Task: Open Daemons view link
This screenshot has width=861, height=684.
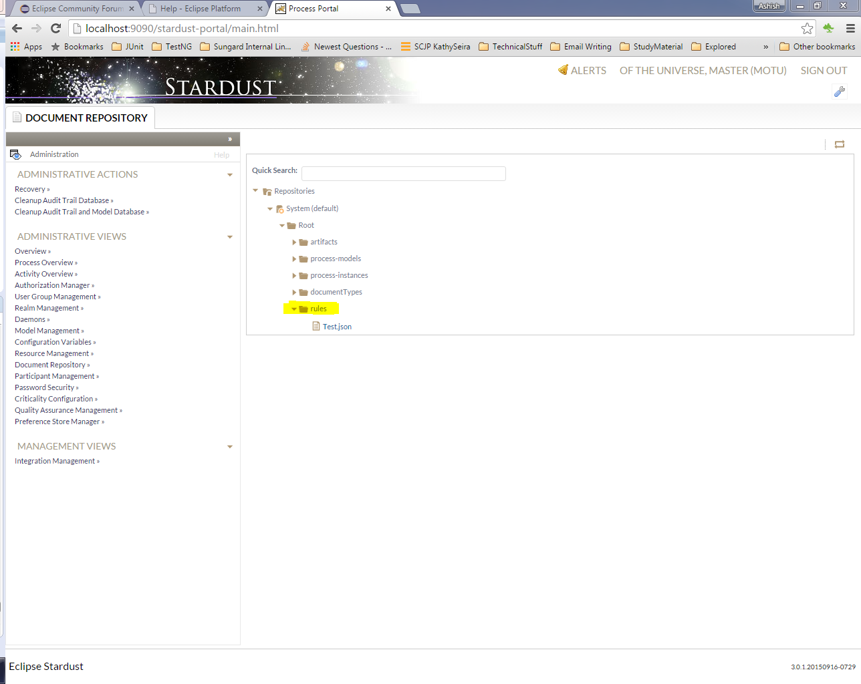Action: [32, 319]
